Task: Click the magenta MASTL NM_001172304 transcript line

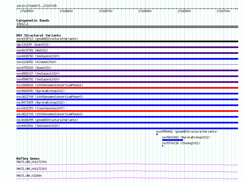Action: pos(127,164)
